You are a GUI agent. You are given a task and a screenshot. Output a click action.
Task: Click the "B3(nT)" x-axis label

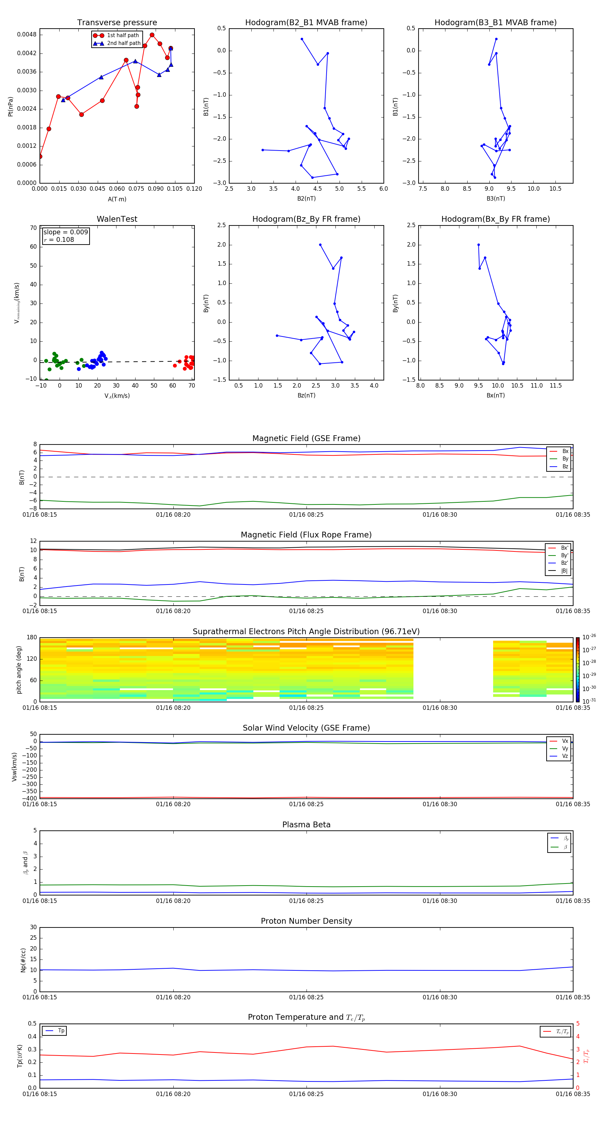tap(496, 199)
